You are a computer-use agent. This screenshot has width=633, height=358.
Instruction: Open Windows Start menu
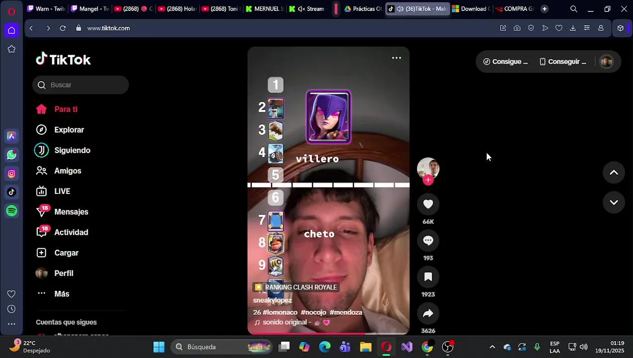pyautogui.click(x=159, y=347)
